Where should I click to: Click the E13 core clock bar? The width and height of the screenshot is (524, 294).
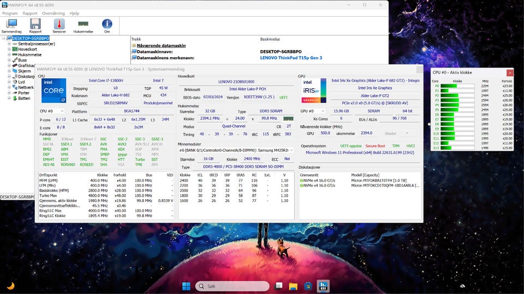(x=457, y=148)
